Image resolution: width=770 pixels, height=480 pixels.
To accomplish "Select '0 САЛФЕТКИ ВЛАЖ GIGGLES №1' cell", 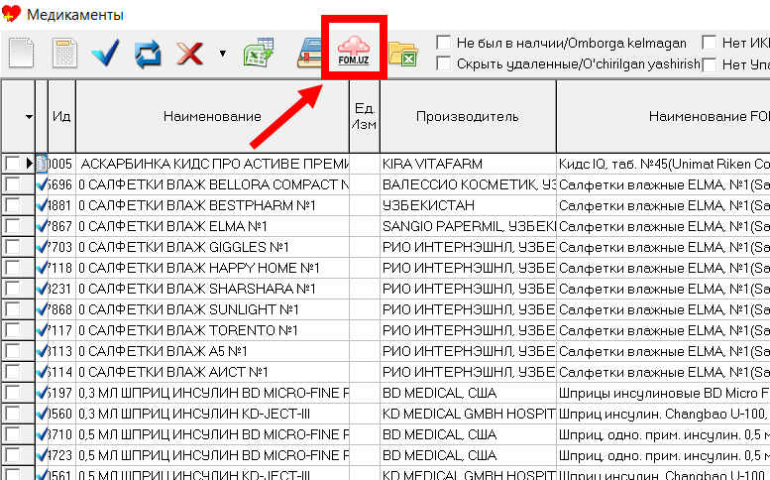I will pos(213,247).
